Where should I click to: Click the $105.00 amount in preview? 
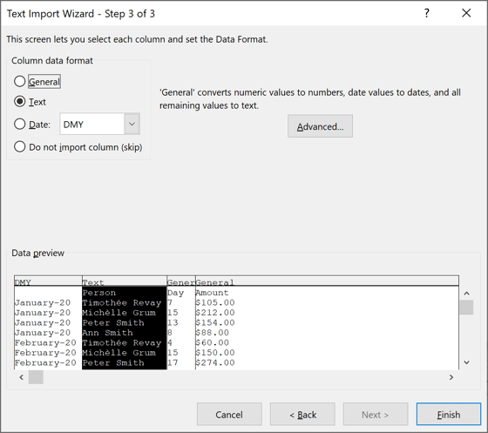(215, 302)
